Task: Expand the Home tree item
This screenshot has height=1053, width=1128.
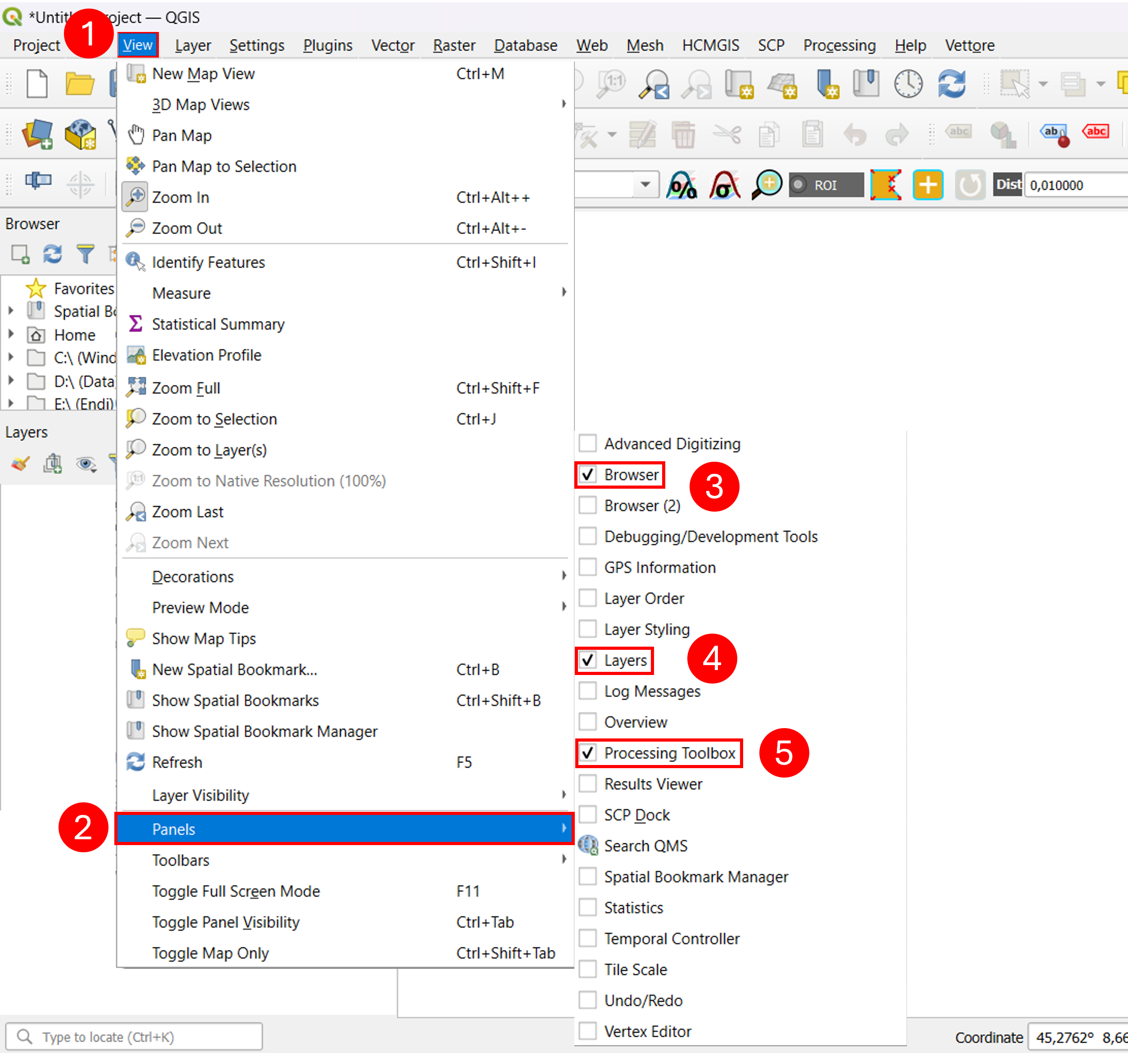Action: click(11, 334)
